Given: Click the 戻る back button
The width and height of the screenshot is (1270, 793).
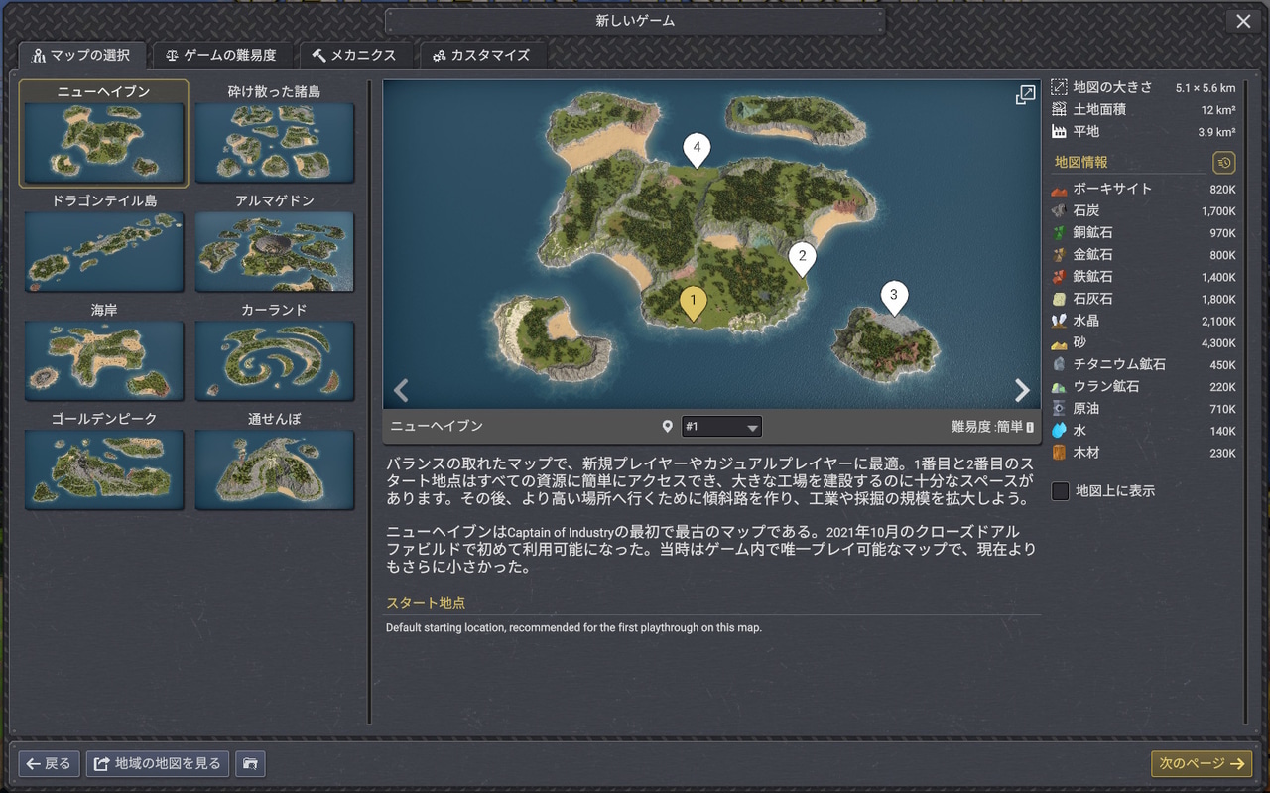Looking at the screenshot, I should pos(49,764).
